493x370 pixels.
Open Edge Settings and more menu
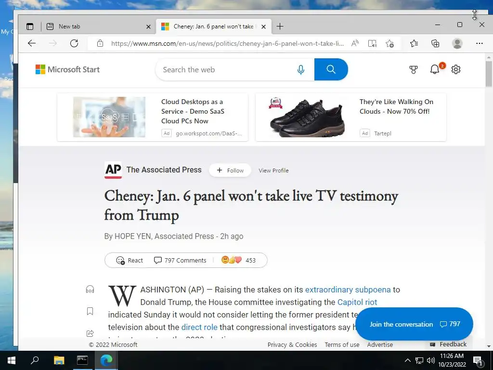coord(479,43)
